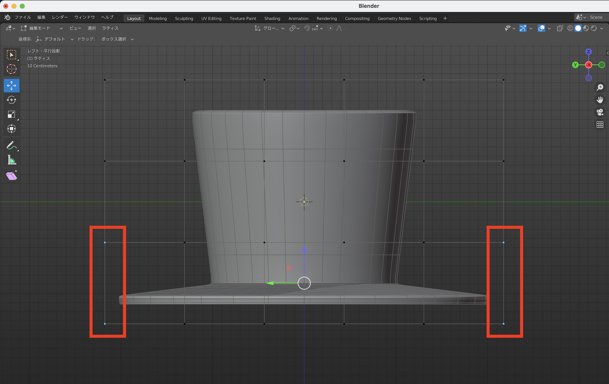Toggle X-ray display mode
This screenshot has width=609, height=384.
tap(560, 28)
